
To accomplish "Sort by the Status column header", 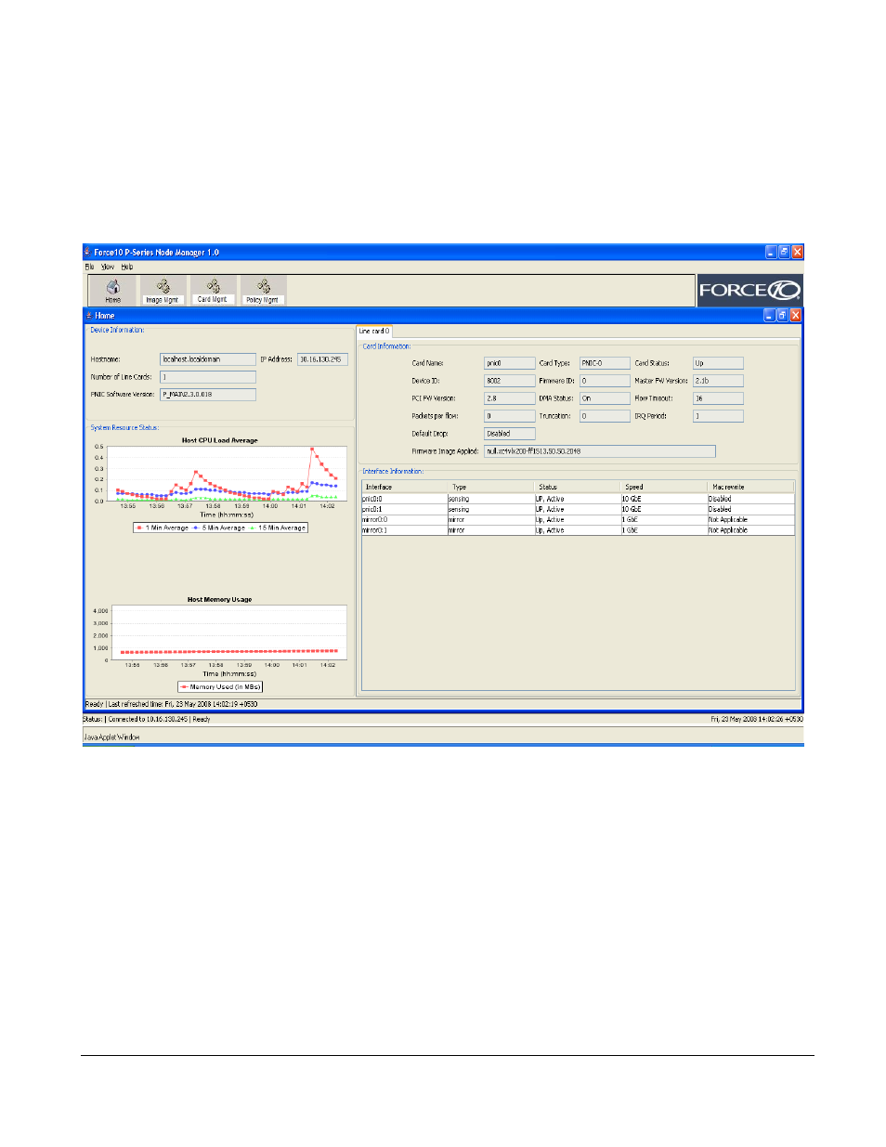I will (x=578, y=487).
